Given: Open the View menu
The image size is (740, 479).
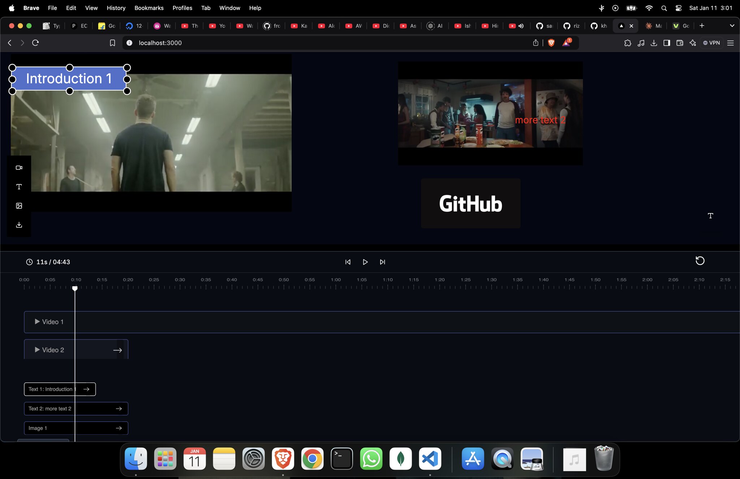Looking at the screenshot, I should pyautogui.click(x=91, y=8).
